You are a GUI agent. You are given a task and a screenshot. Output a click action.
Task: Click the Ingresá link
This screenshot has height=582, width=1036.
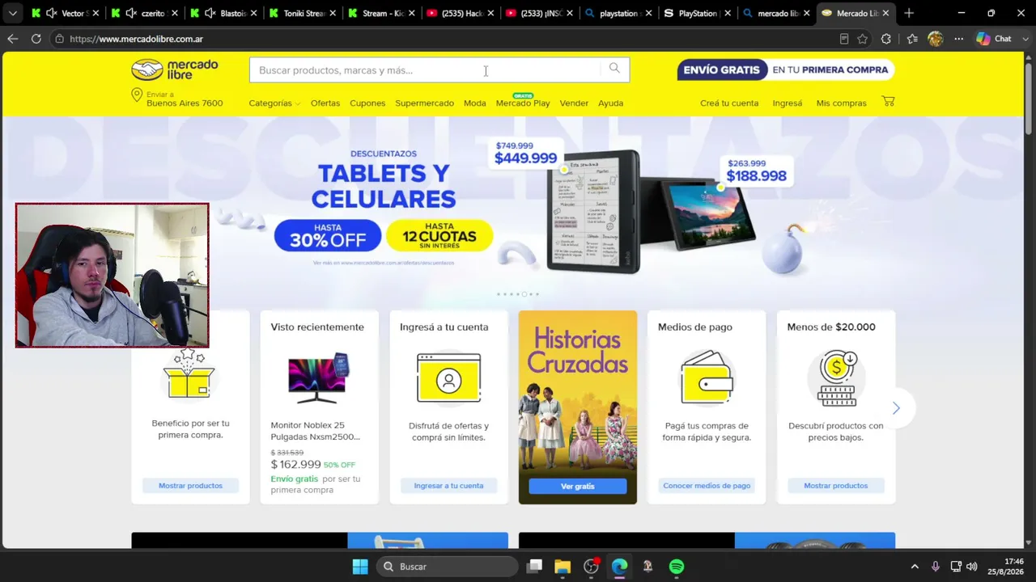point(788,103)
